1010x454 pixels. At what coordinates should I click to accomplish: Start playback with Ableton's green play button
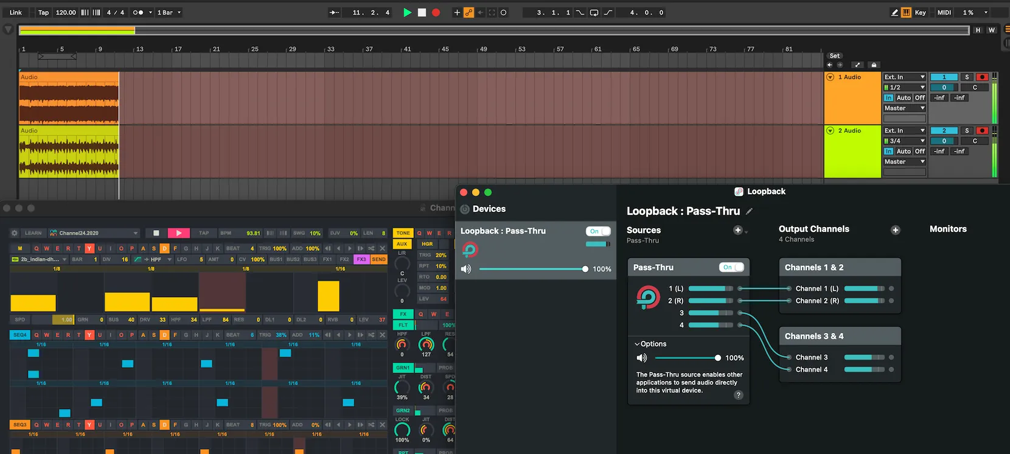click(x=407, y=12)
